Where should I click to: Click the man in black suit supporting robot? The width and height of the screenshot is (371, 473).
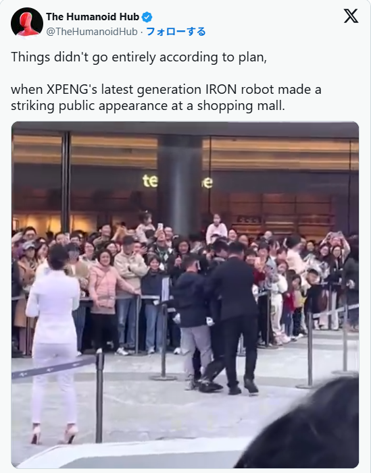click(x=236, y=318)
